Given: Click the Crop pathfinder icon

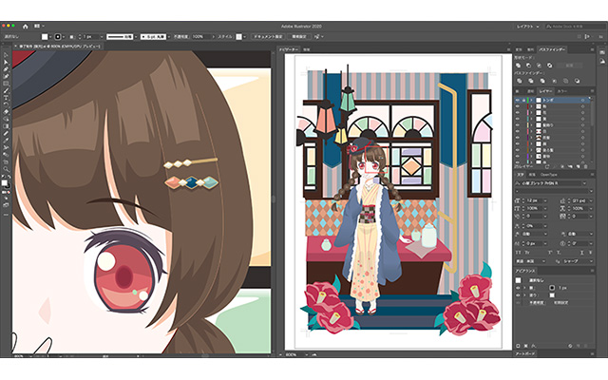Looking at the screenshot, I should [x=554, y=81].
